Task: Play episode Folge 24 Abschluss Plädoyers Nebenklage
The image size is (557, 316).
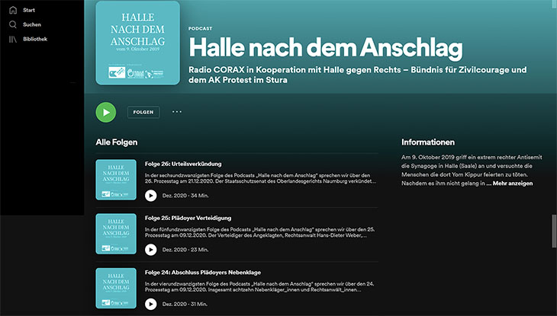Action: tap(150, 304)
